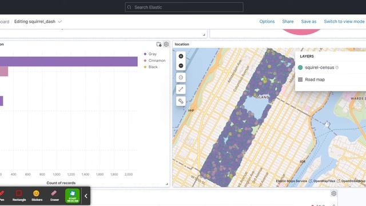Click the squirrel-census layer's green icon
This screenshot has width=366, height=206.
point(300,68)
